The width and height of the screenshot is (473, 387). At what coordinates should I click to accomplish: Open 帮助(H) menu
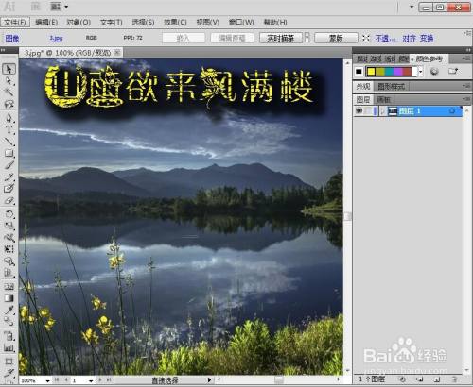tap(275, 23)
